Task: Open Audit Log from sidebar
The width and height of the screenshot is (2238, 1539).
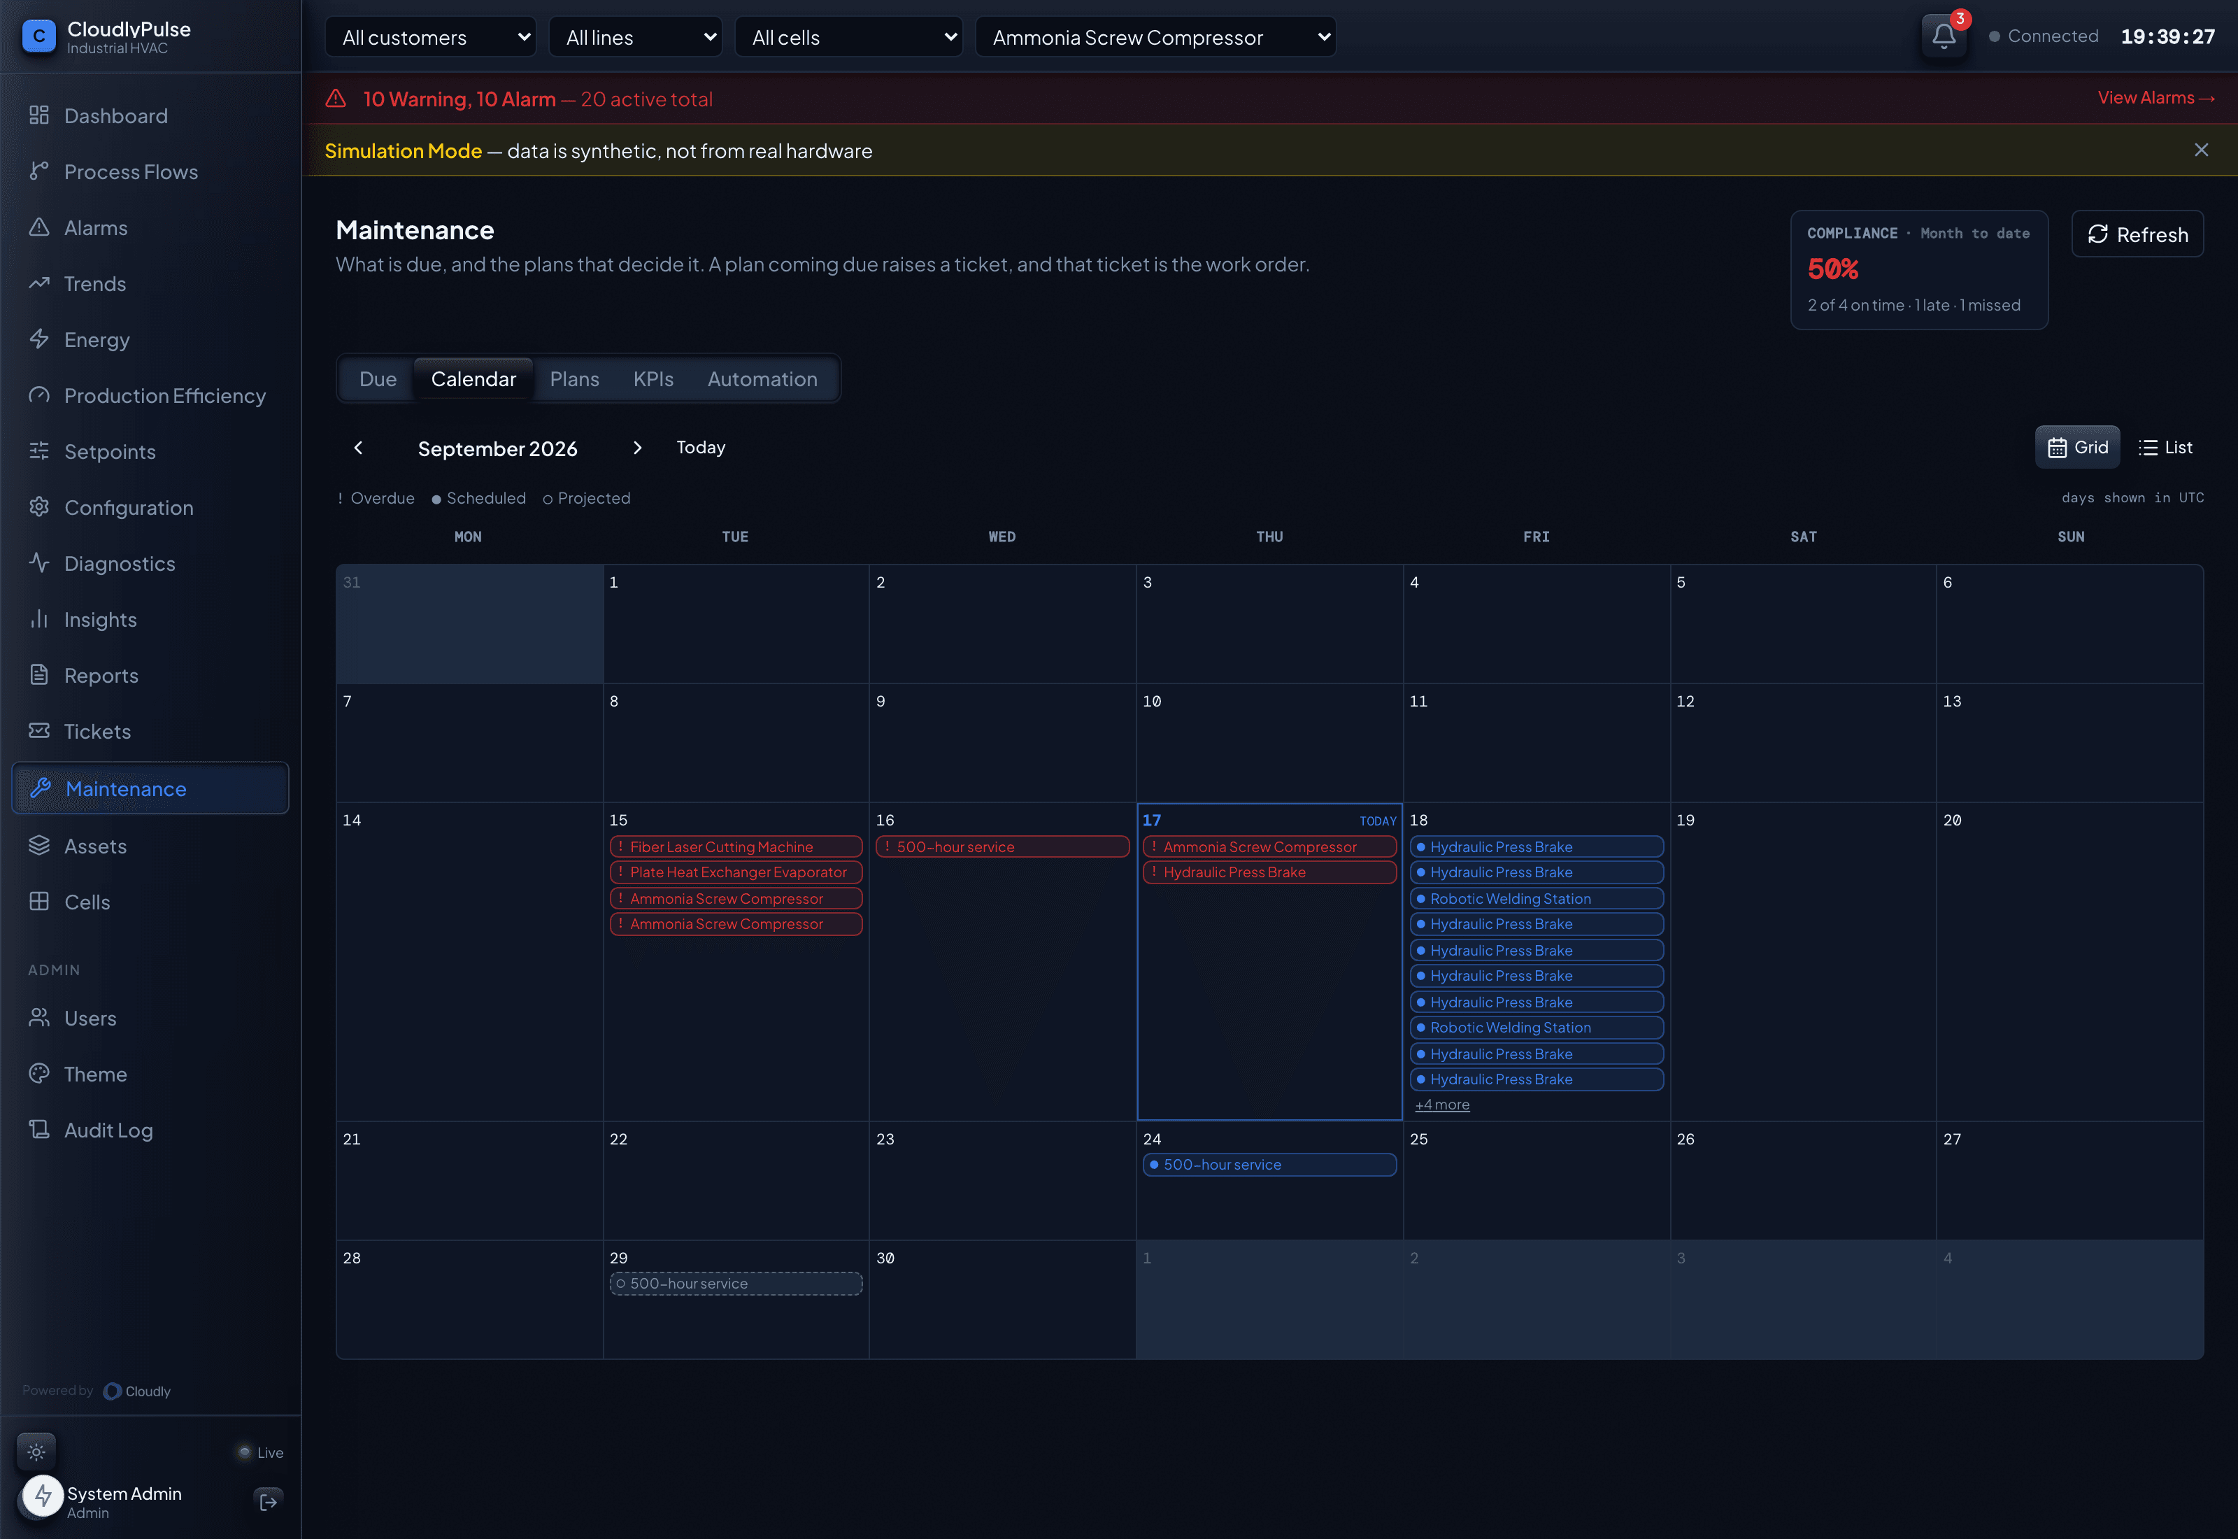Action: [x=150, y=1130]
